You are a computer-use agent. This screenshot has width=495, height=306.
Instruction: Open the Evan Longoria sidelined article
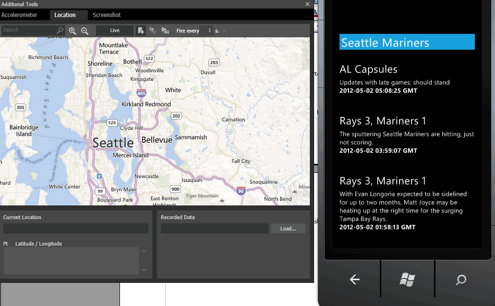[403, 206]
